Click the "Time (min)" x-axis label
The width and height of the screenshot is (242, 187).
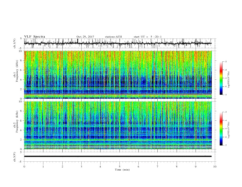coord(122,170)
